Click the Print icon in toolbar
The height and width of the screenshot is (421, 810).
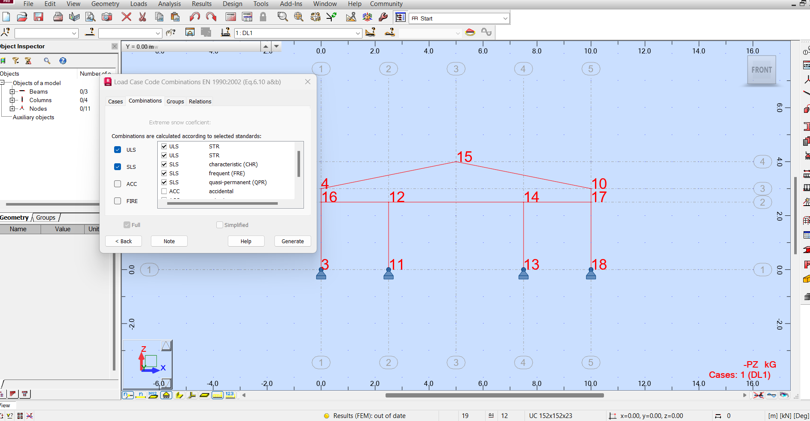click(x=58, y=17)
